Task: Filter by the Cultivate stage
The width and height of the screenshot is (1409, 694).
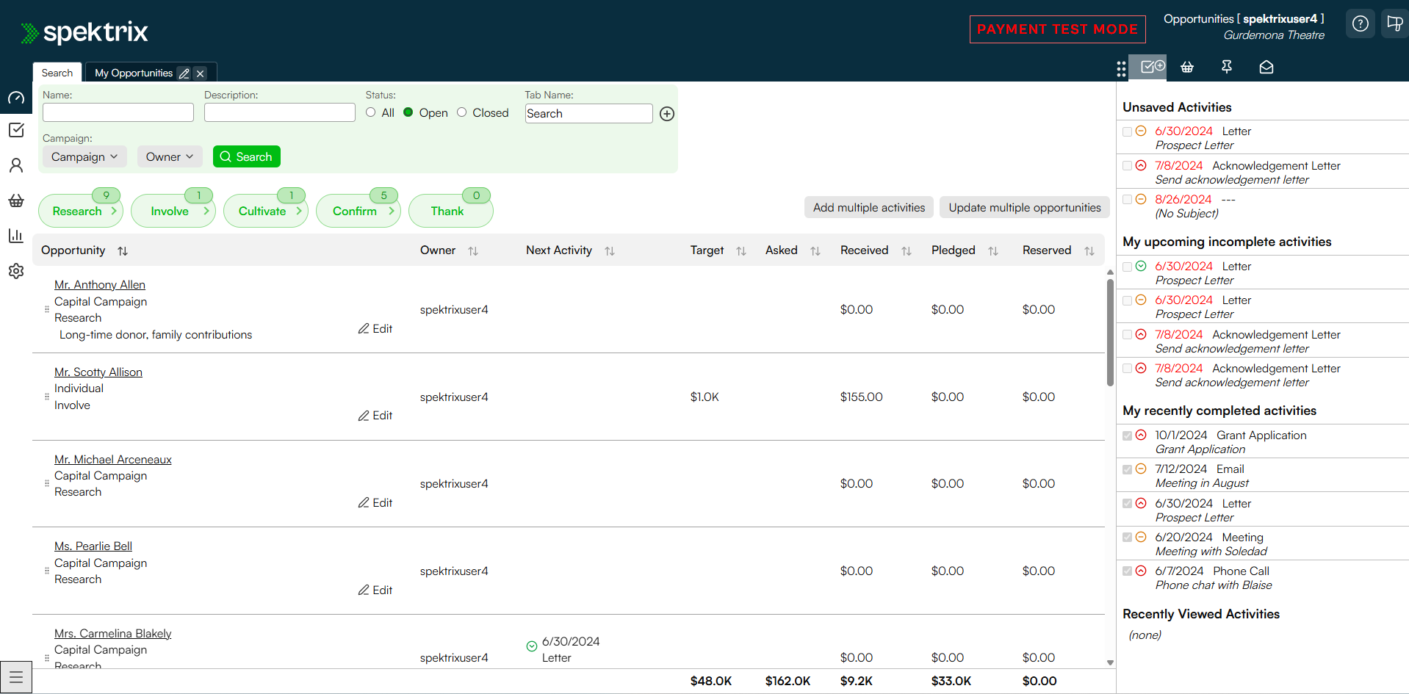Action: [x=266, y=211]
